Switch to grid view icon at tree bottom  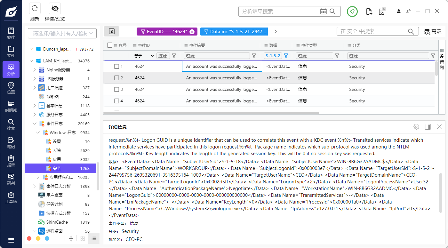[x=83, y=238]
